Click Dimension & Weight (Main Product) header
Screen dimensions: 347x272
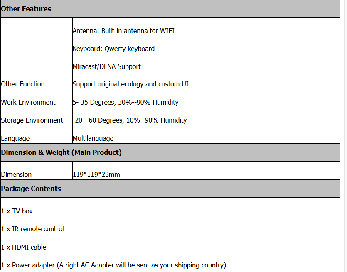coord(62,152)
